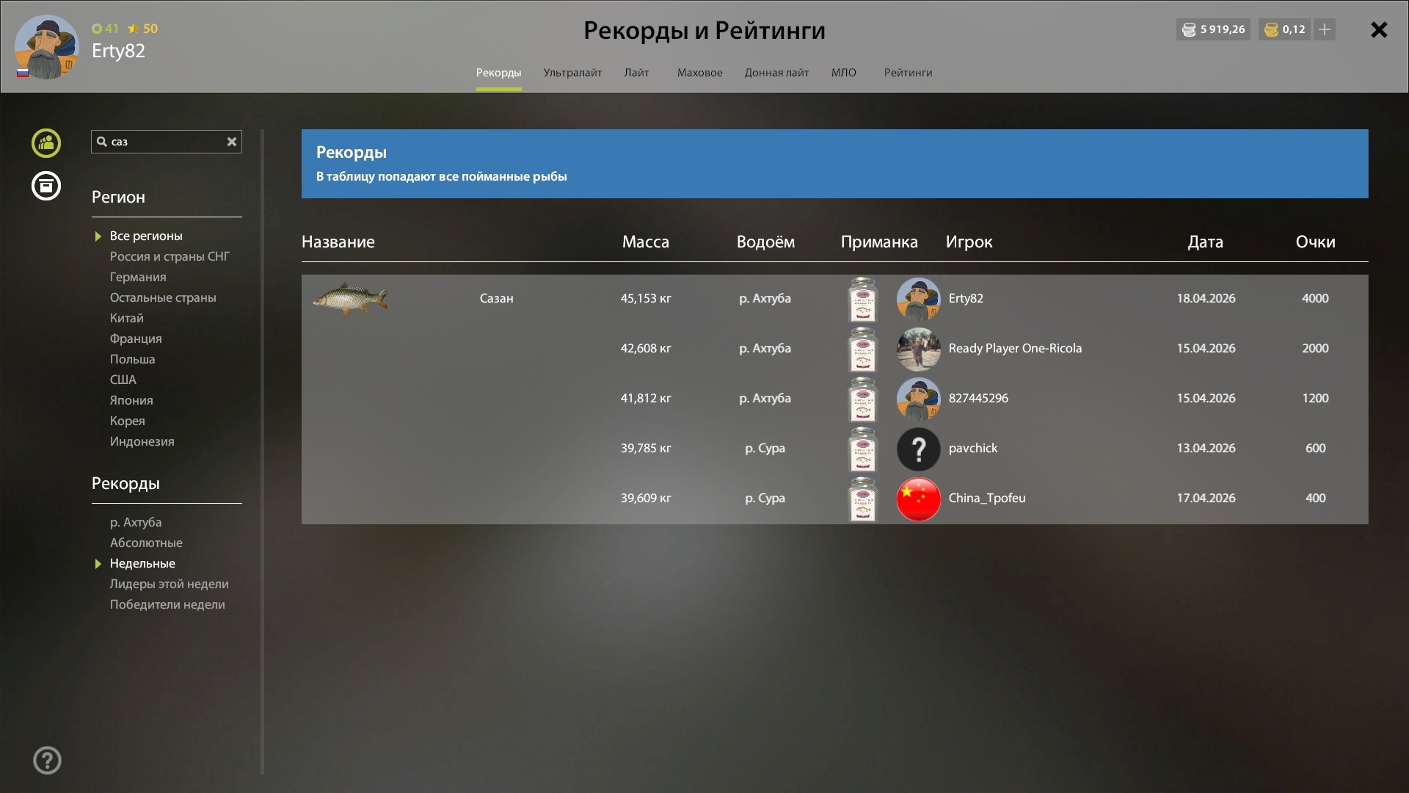Open the Рейтинги tab
1409x793 pixels.
click(908, 73)
